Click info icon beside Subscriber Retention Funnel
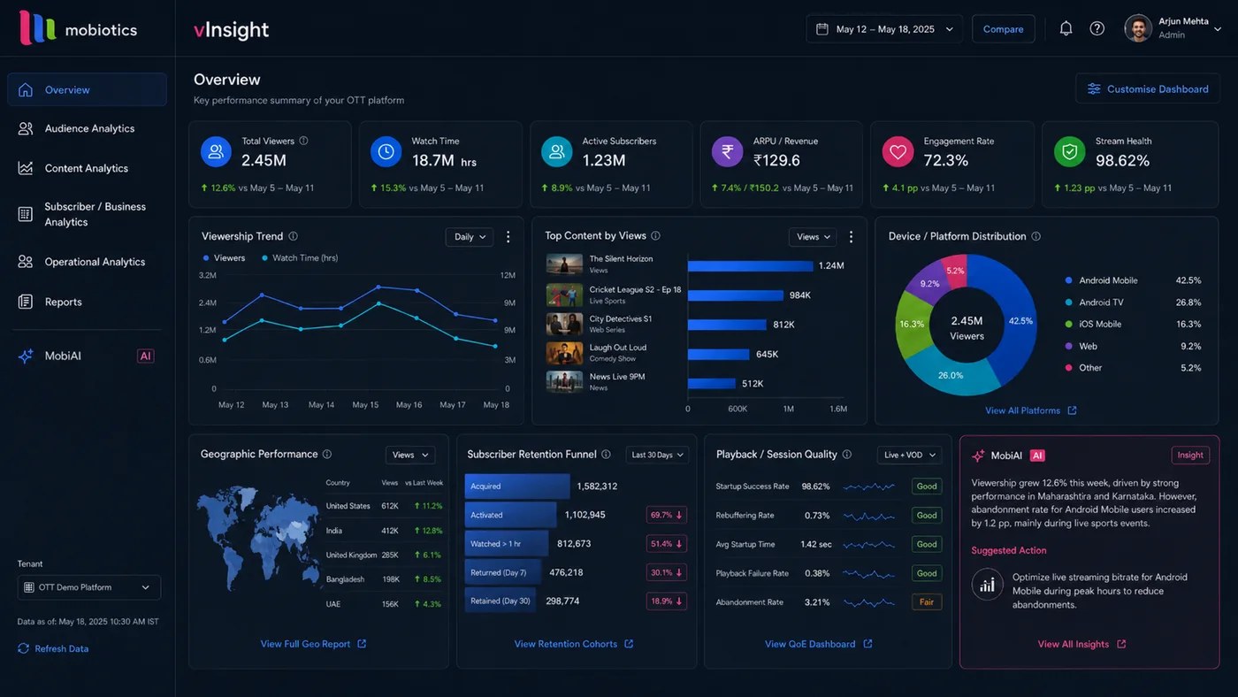This screenshot has width=1238, height=697. point(606,455)
